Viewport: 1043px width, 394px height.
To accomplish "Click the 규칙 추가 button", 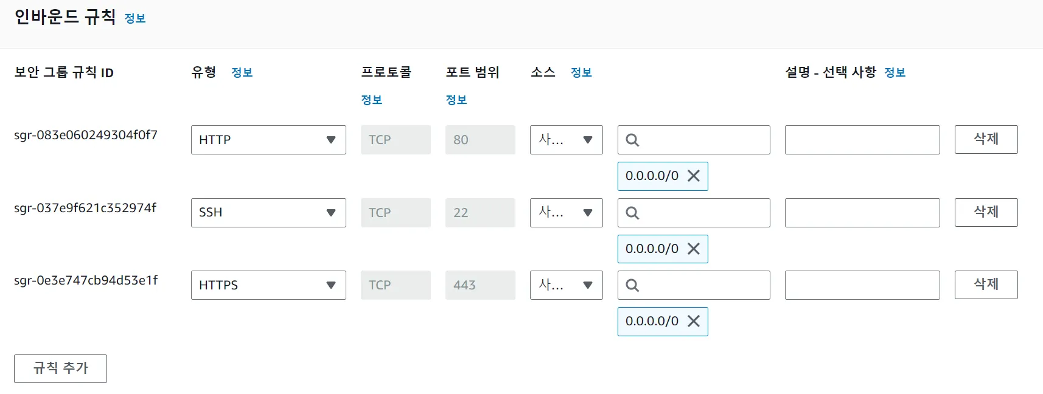I will click(60, 368).
